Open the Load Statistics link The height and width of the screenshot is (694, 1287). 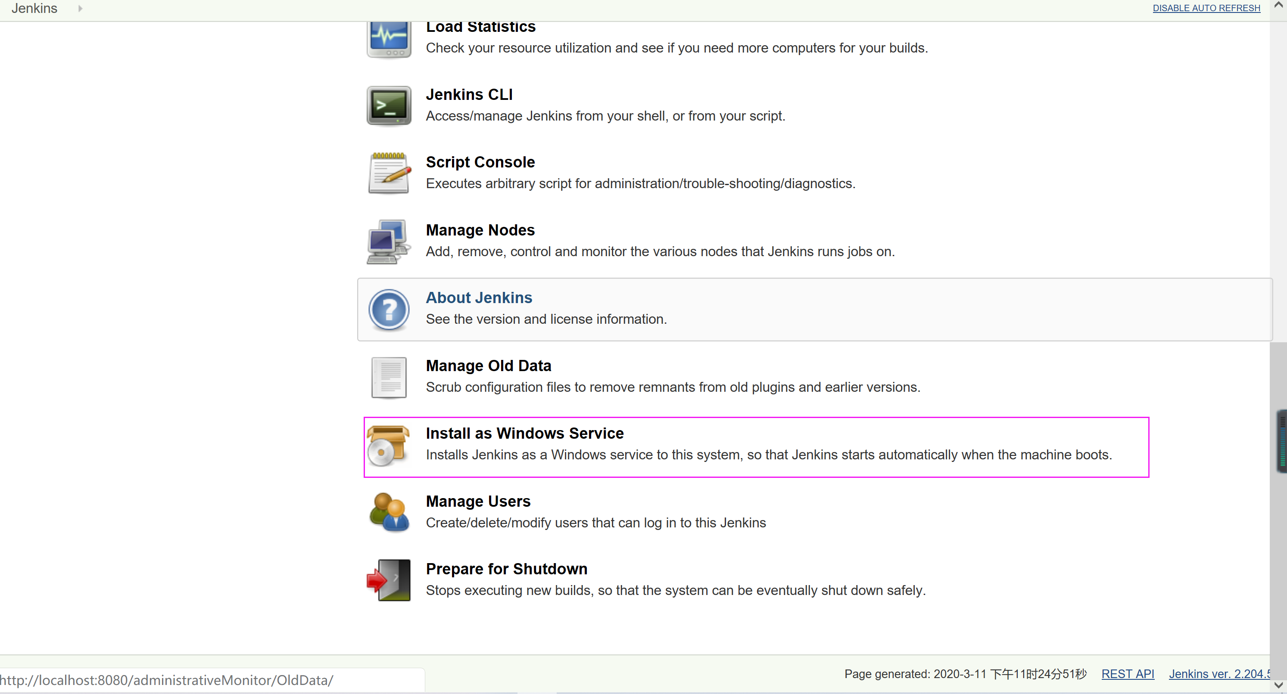click(x=480, y=27)
